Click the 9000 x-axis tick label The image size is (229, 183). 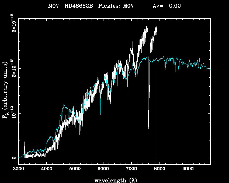(x=188, y=169)
